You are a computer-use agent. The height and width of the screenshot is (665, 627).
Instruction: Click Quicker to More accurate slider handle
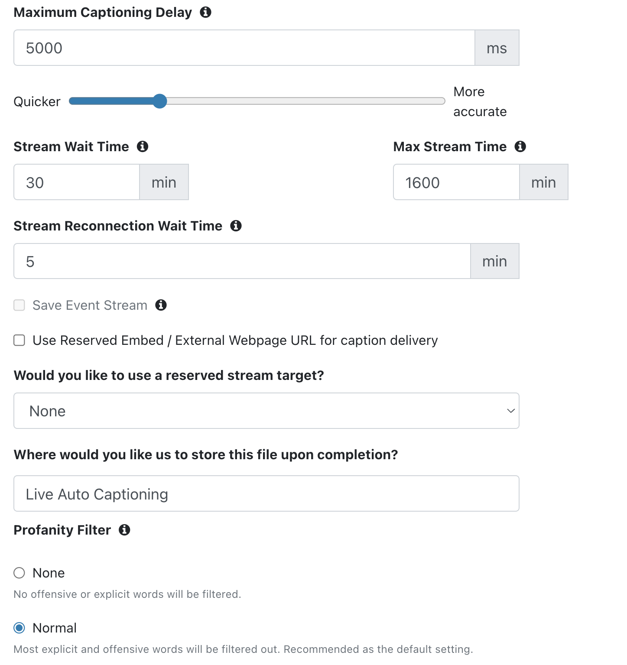point(160,101)
